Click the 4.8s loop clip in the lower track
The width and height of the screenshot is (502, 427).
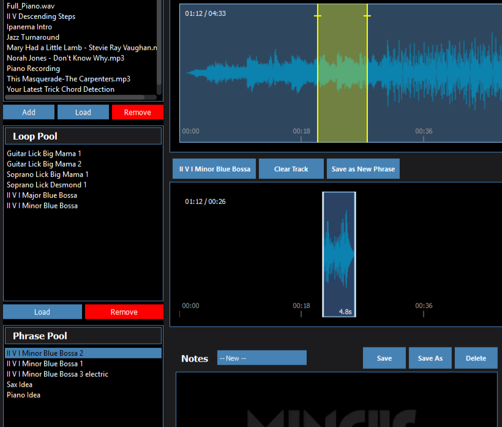(339, 254)
